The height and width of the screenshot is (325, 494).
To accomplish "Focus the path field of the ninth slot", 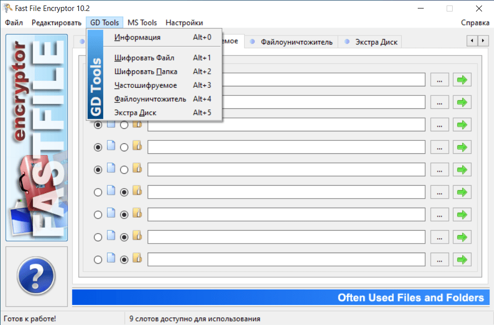I will point(287,260).
